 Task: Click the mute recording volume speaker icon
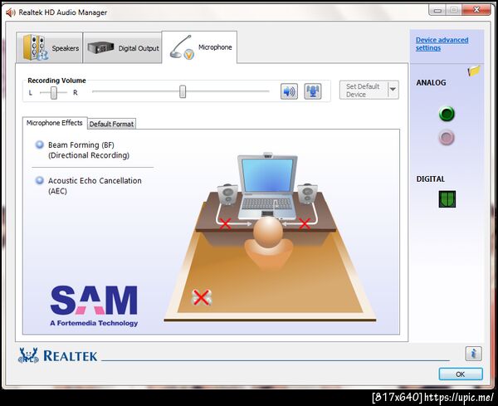click(289, 91)
